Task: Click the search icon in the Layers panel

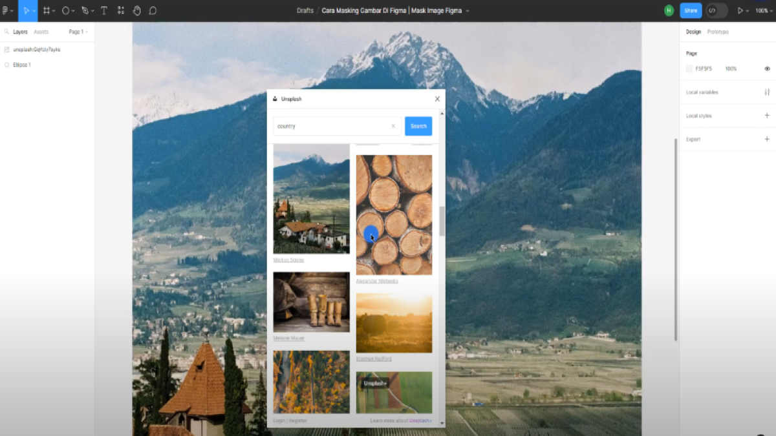Action: pyautogui.click(x=7, y=32)
